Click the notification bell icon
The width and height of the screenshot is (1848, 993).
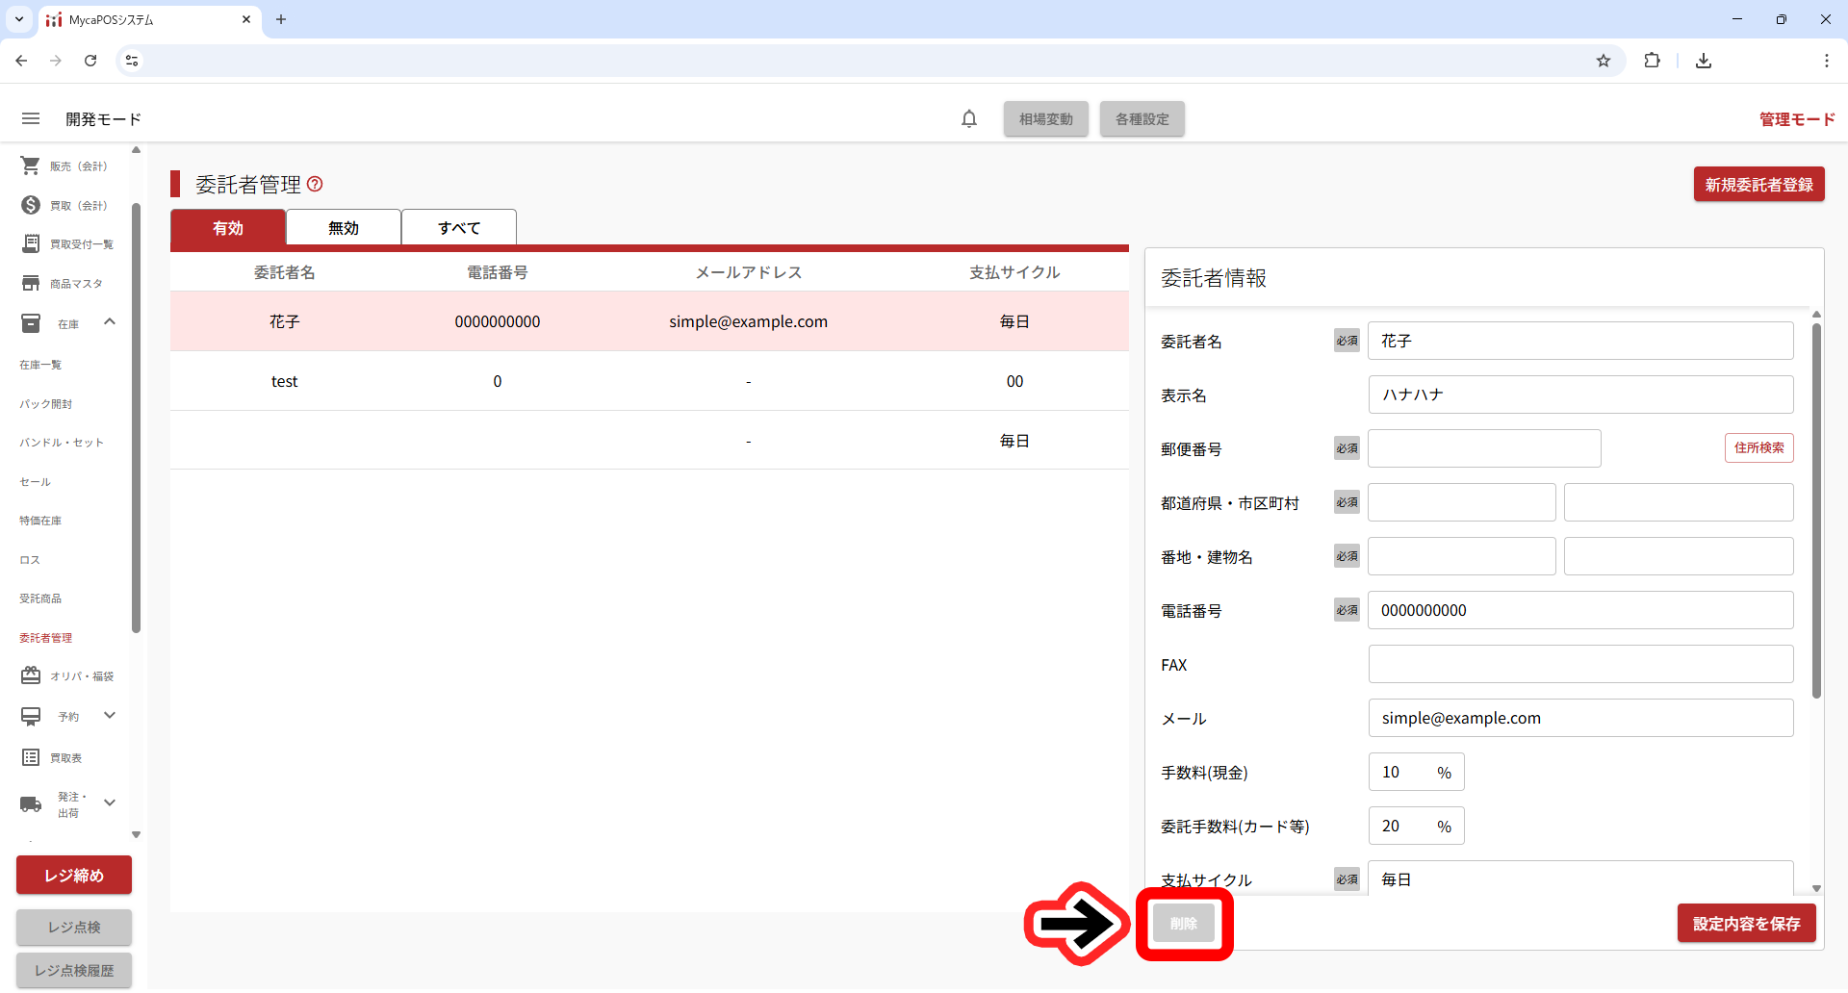tap(969, 118)
